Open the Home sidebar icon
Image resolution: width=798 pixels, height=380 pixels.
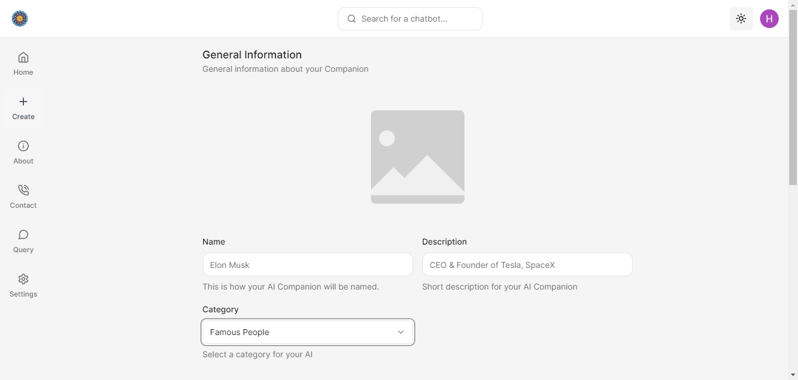[x=23, y=57]
